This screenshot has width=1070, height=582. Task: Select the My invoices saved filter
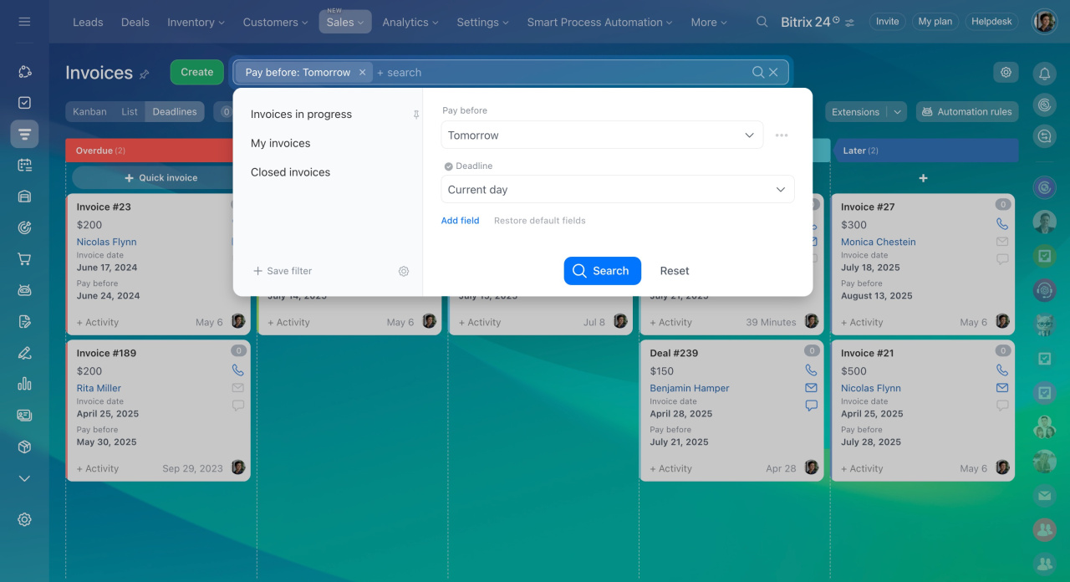point(280,143)
